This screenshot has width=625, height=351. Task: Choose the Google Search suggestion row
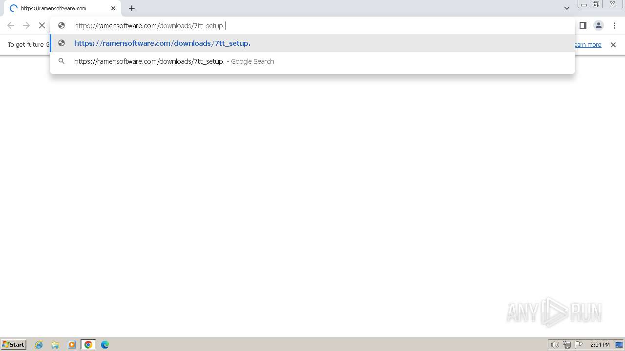click(x=312, y=61)
